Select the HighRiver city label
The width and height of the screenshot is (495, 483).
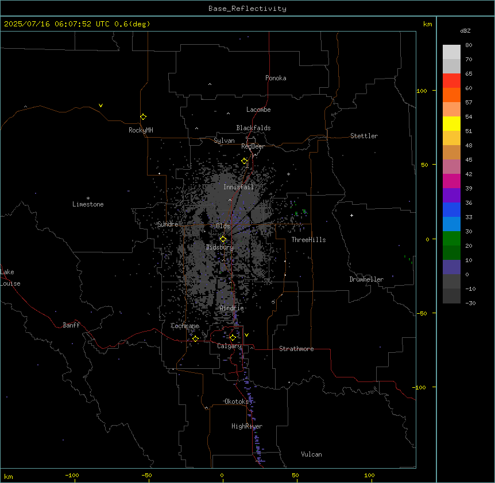[x=247, y=426]
